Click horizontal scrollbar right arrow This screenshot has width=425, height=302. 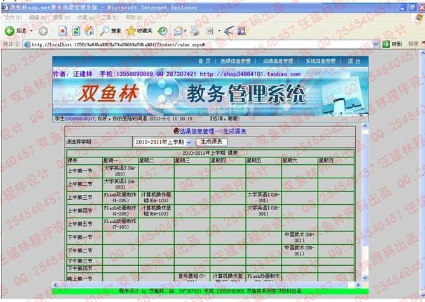point(358,285)
